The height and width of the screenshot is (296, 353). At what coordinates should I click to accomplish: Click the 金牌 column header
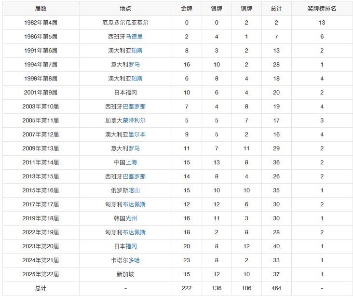click(187, 9)
